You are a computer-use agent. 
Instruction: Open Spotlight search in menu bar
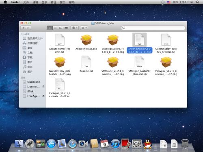[x=197, y=2]
